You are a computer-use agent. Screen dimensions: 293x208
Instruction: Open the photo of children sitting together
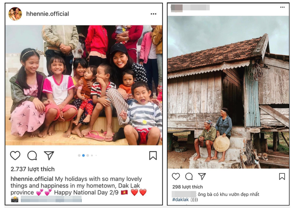click(83, 85)
